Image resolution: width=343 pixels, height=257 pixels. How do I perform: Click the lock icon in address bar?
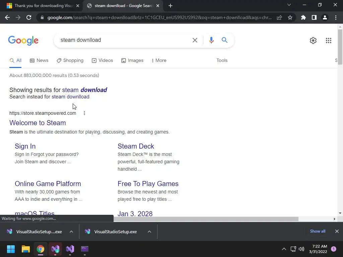pos(42,17)
